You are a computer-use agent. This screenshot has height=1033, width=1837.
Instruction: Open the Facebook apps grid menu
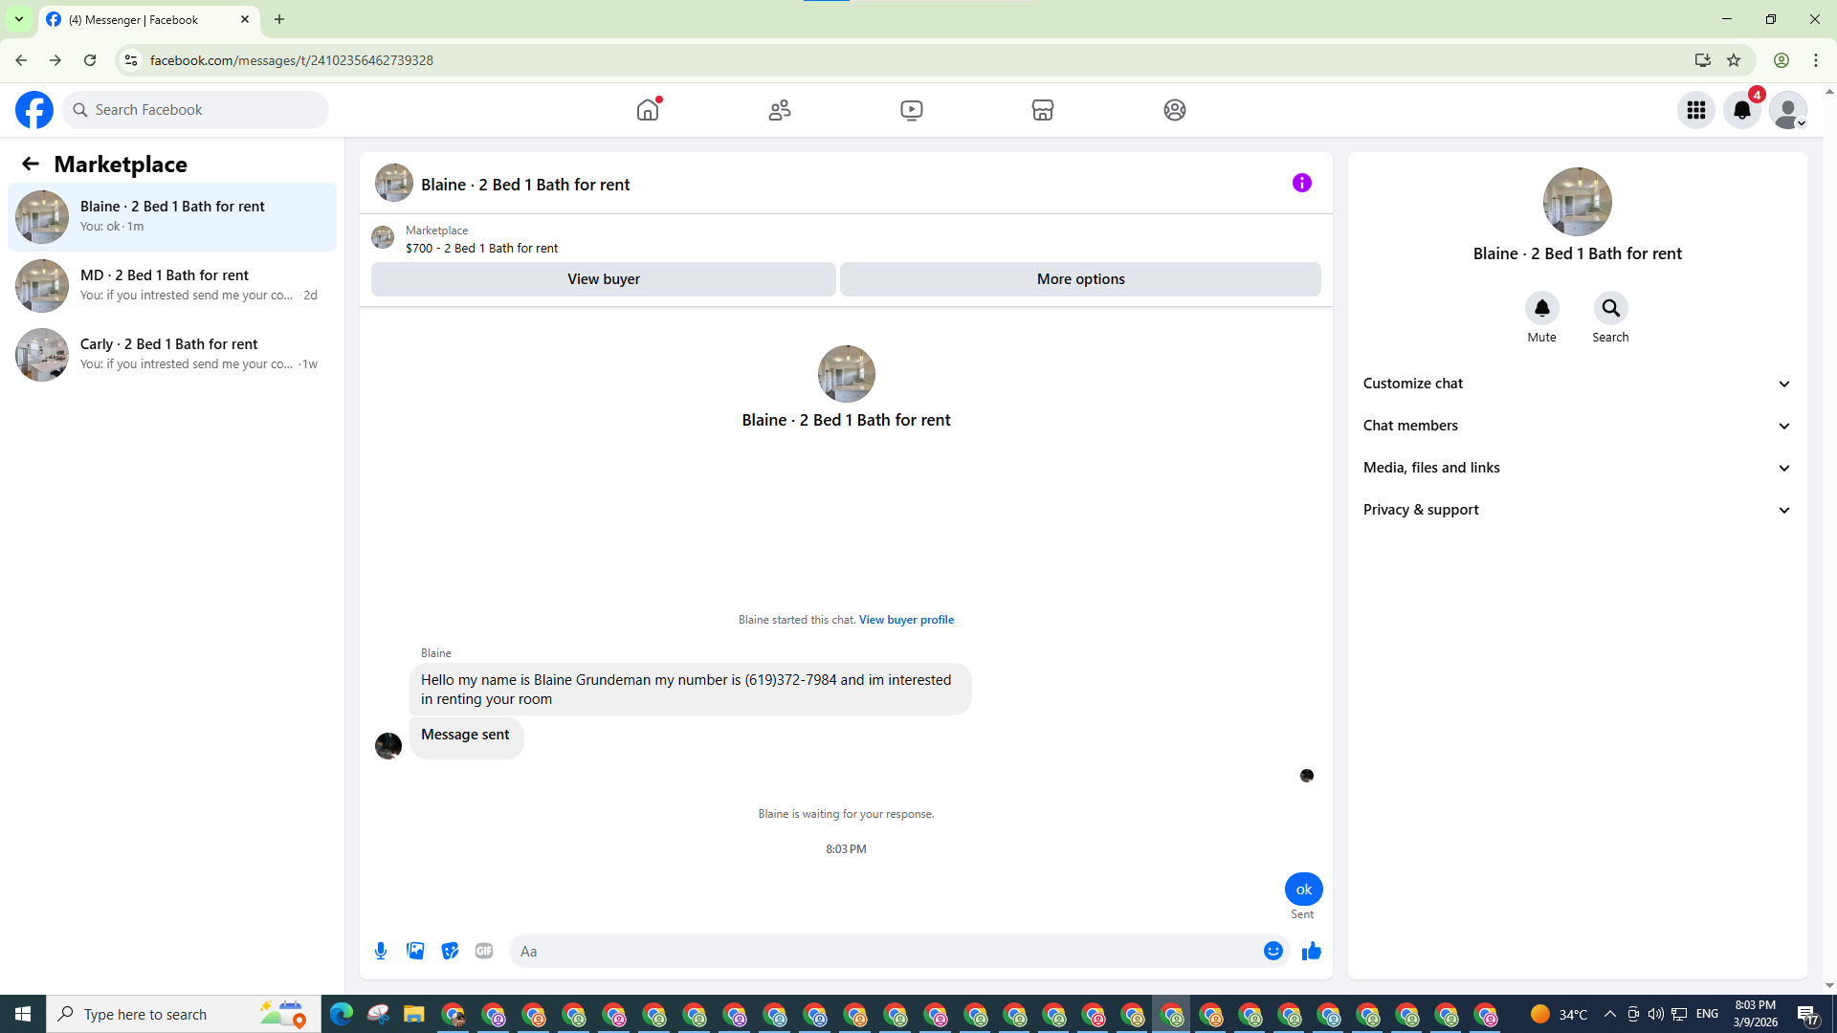click(1695, 110)
